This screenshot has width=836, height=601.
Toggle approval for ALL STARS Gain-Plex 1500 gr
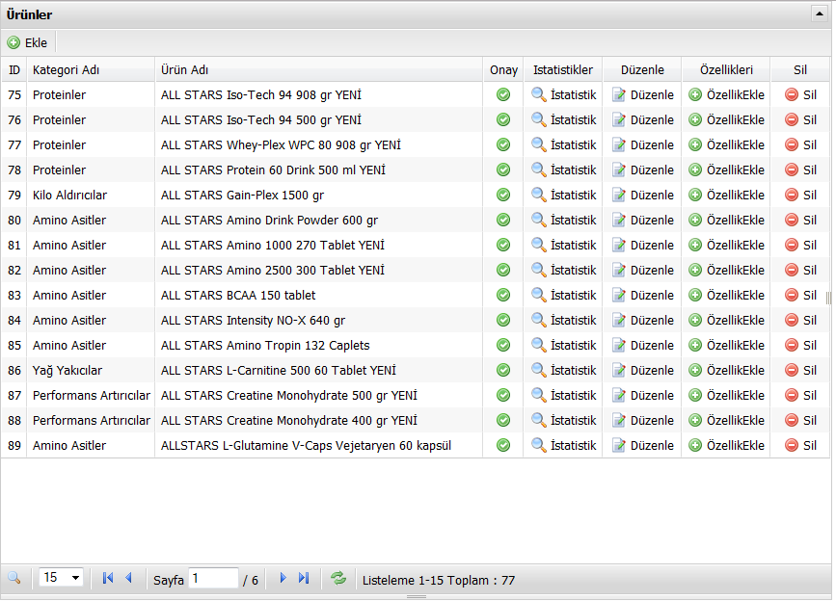503,195
